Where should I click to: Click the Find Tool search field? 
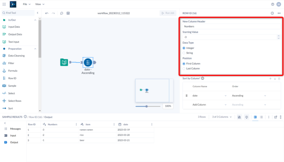point(18,13)
